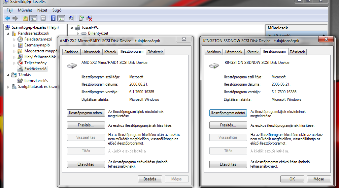Expand the Megosztott mappák tree node
Viewport: 339px width, 188px height.
click(x=14, y=51)
